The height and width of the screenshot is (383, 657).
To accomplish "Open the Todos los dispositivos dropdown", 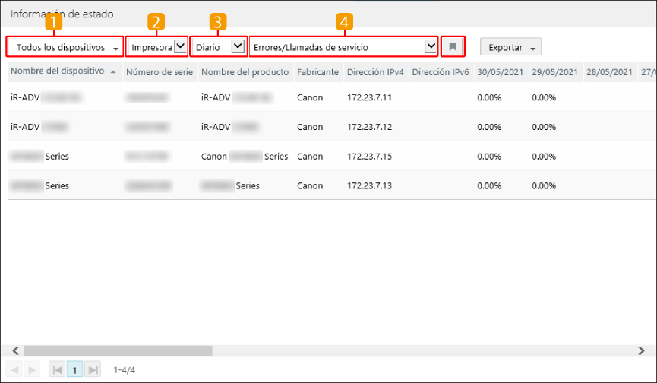I will tap(65, 47).
